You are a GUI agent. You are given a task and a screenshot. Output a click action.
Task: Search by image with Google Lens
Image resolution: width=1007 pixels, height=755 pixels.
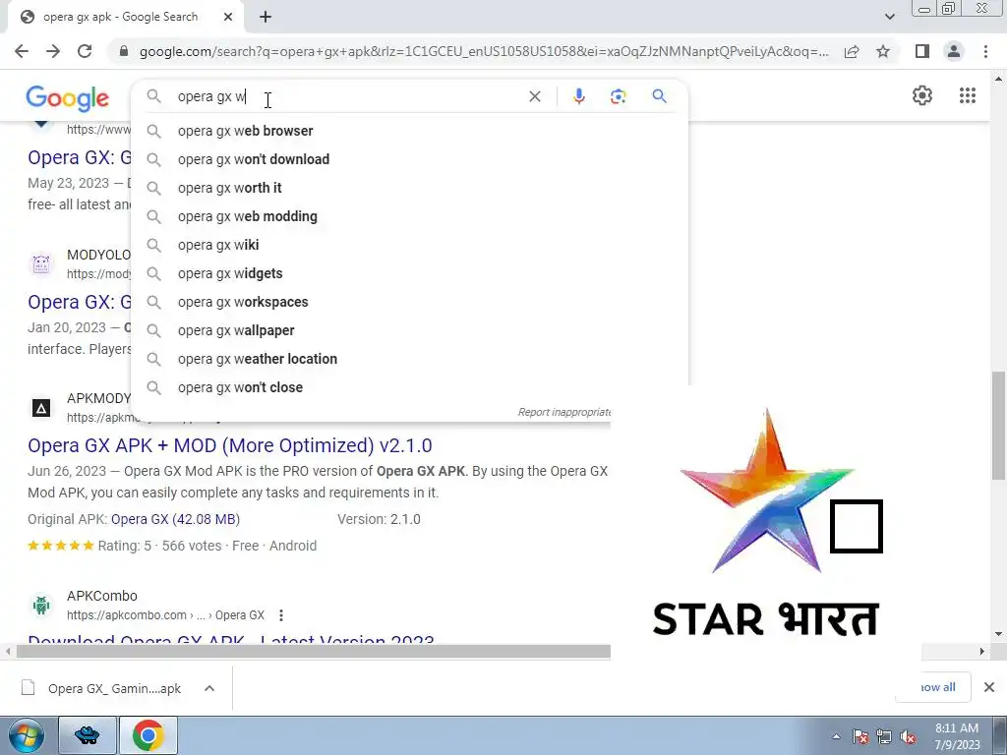pyautogui.click(x=618, y=96)
